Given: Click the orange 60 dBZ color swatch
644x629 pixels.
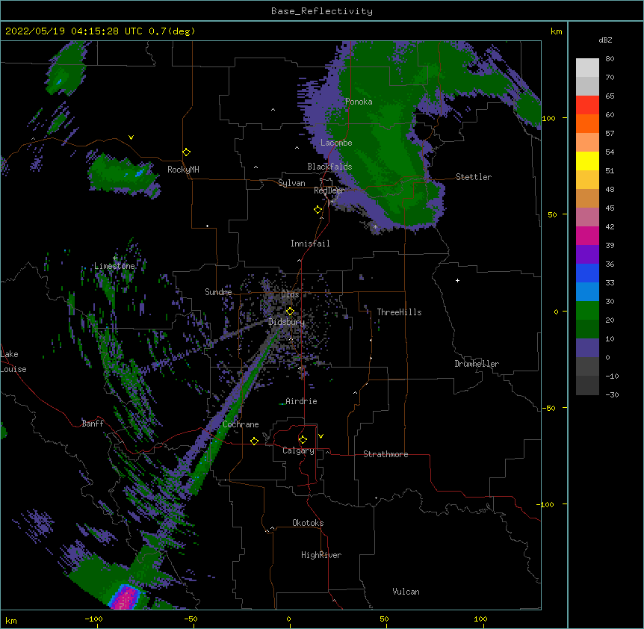Looking at the screenshot, I should (x=587, y=123).
